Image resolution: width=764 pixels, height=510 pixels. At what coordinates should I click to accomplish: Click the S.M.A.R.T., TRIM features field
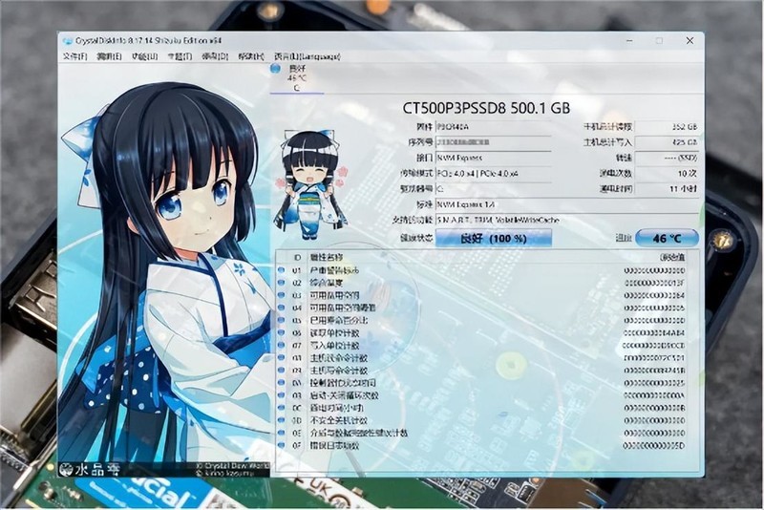pyautogui.click(x=566, y=220)
